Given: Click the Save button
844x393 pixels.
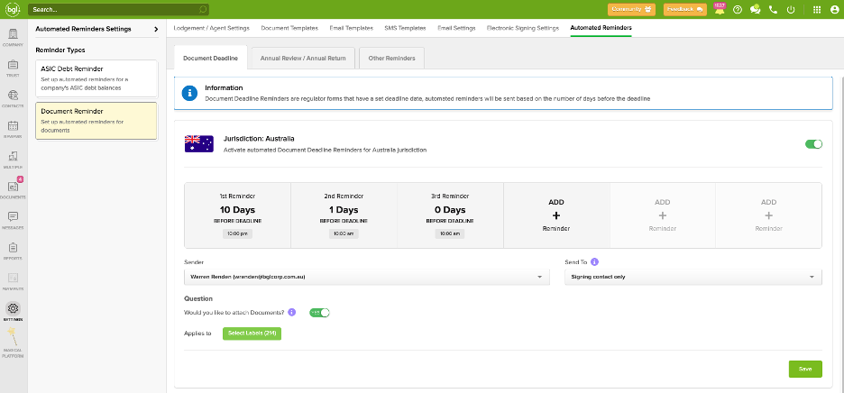Looking at the screenshot, I should pyautogui.click(x=804, y=369).
